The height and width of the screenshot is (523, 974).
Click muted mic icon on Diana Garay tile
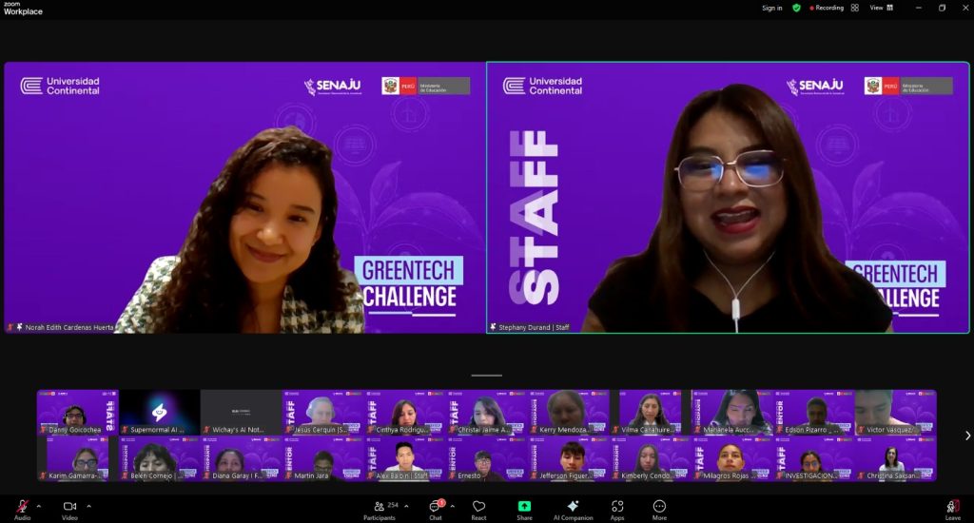207,475
